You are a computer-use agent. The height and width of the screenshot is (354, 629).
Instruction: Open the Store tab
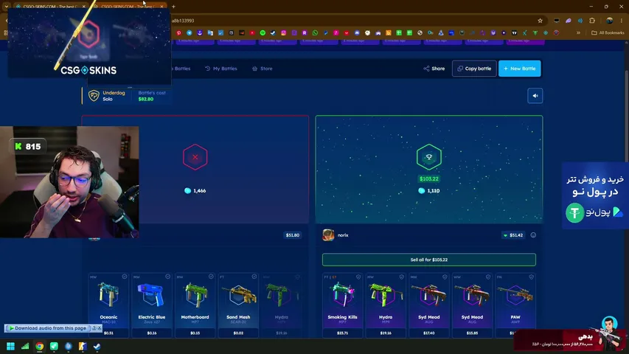(x=263, y=69)
